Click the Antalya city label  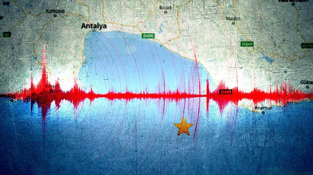[94, 26]
